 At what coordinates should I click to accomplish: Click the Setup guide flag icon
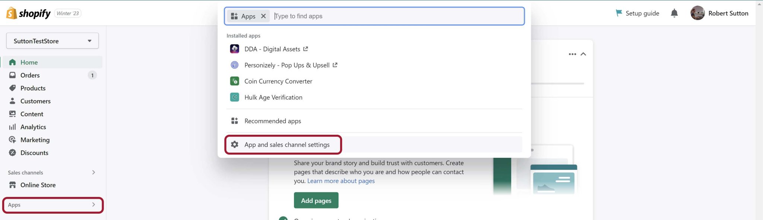point(619,13)
